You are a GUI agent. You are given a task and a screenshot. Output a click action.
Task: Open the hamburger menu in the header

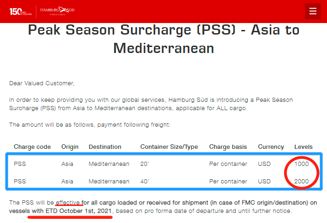[313, 11]
